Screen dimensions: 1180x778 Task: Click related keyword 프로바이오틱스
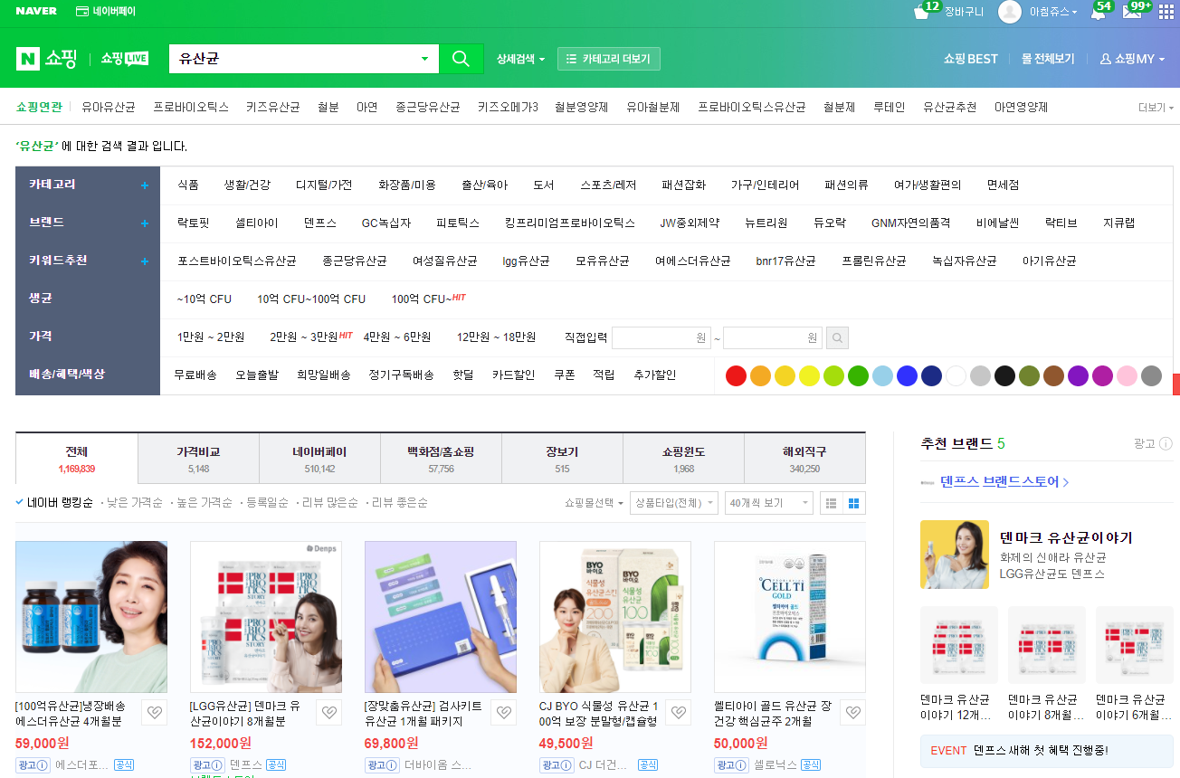[x=191, y=107]
